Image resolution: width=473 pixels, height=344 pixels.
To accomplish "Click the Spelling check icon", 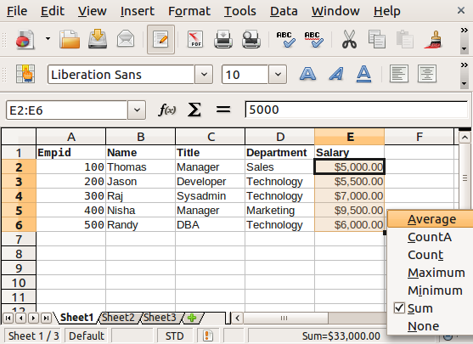I will (285, 40).
